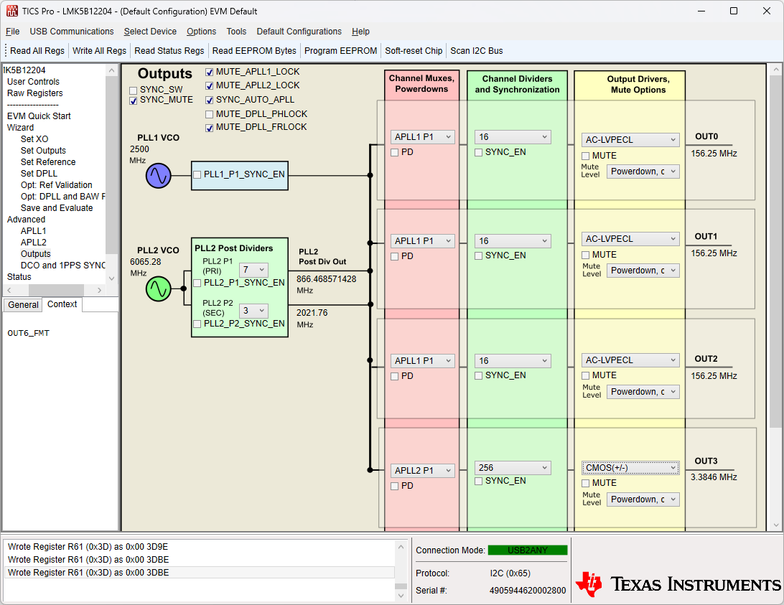Image resolution: width=784 pixels, height=605 pixels.
Task: Check the MUTE box for OUT3
Action: click(586, 484)
